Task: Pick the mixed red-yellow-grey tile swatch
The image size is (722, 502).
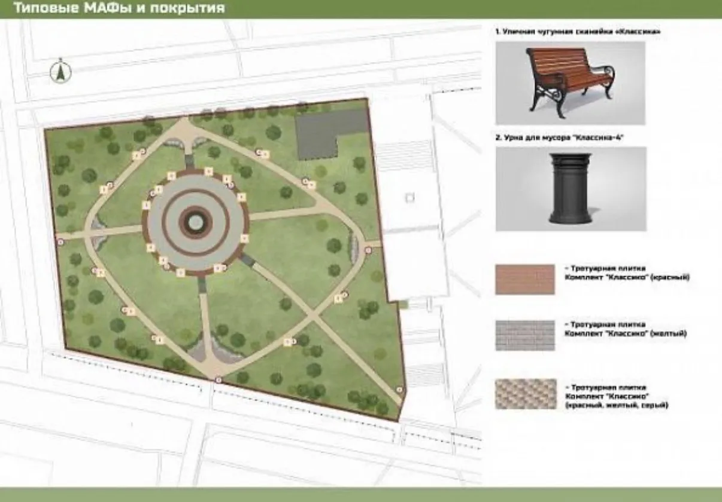Action: point(524,393)
